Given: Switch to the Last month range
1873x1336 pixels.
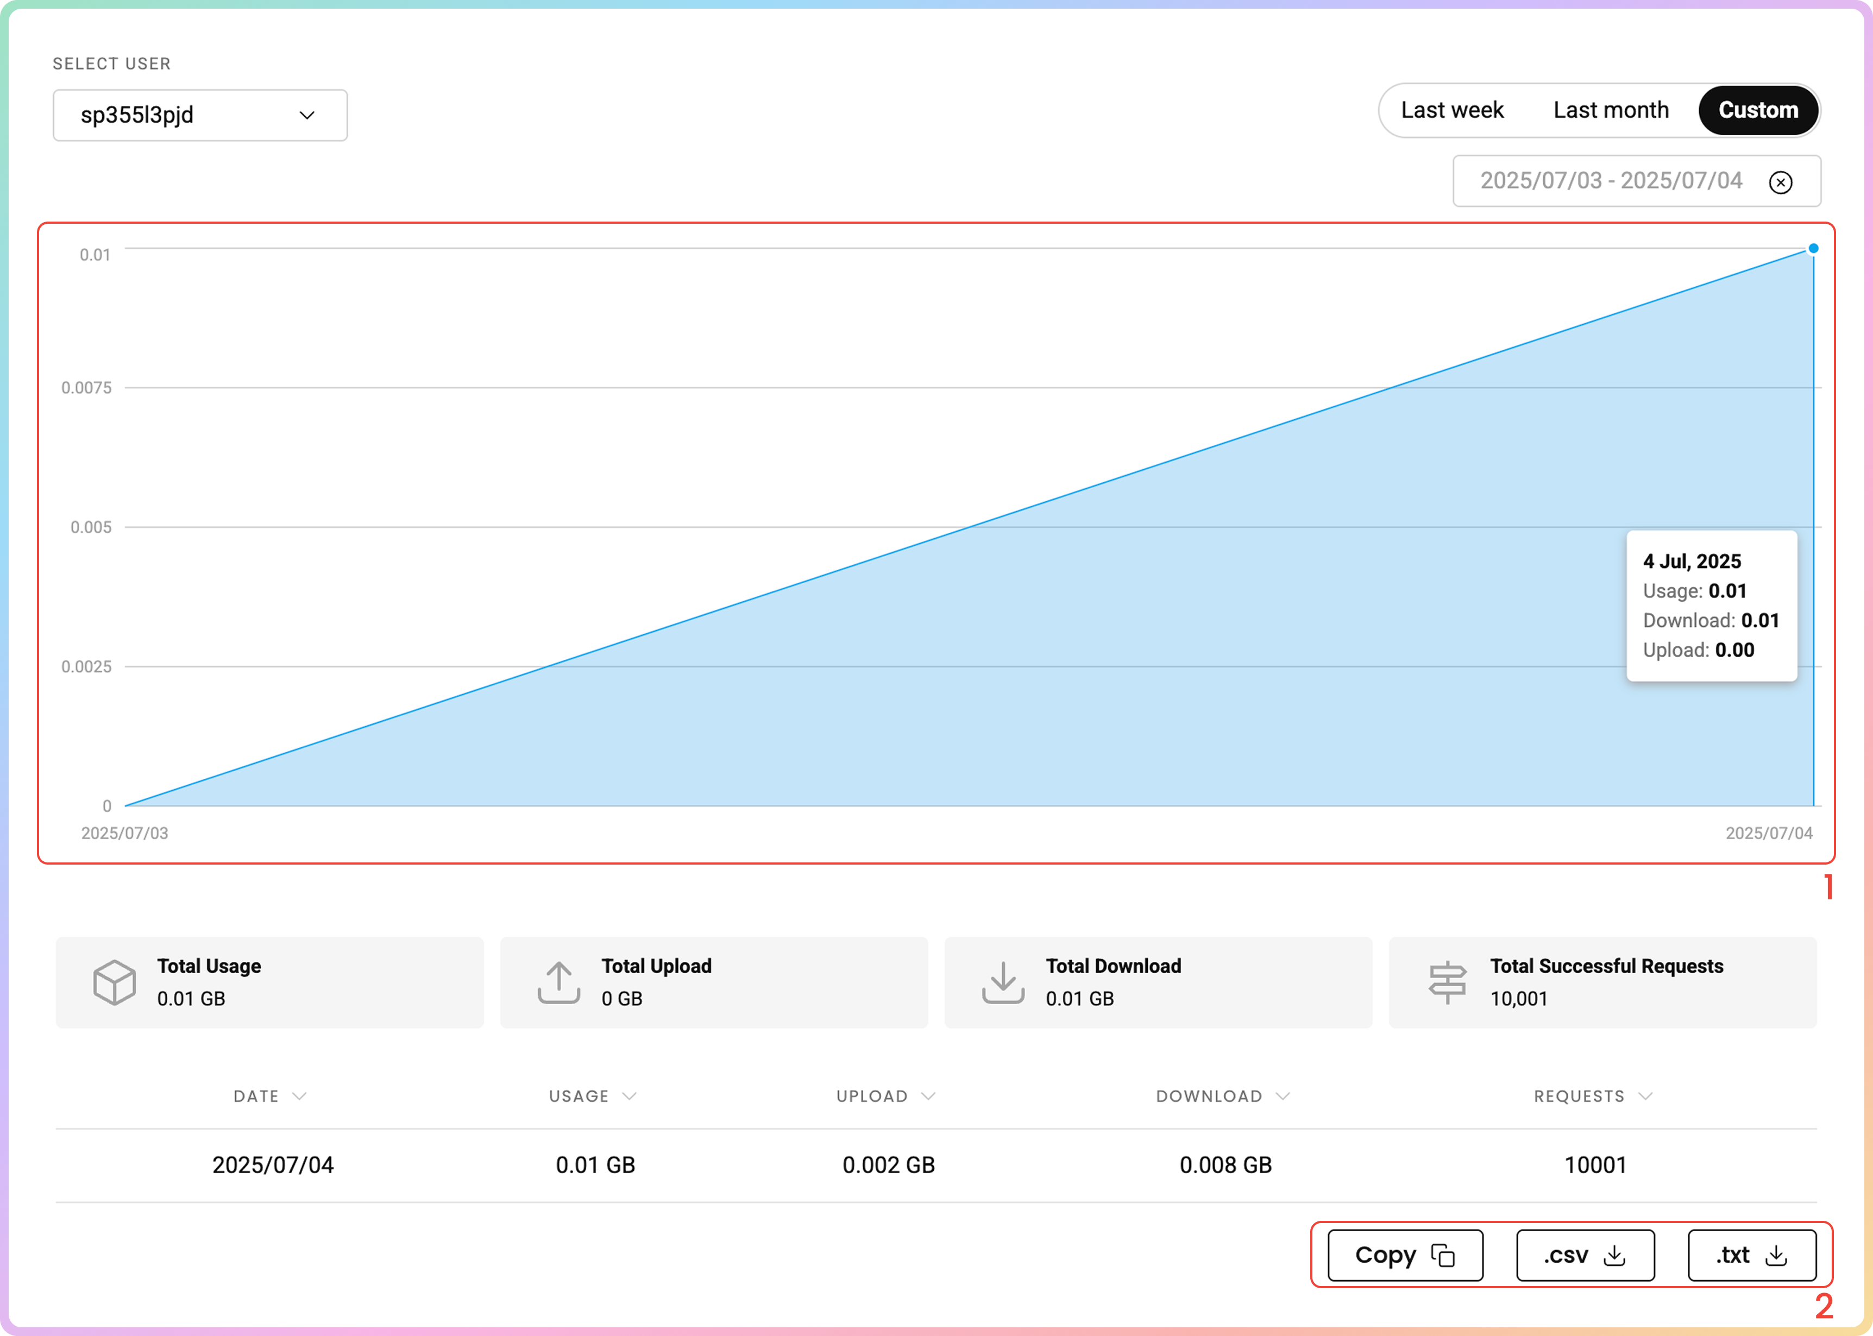Looking at the screenshot, I should (1611, 110).
